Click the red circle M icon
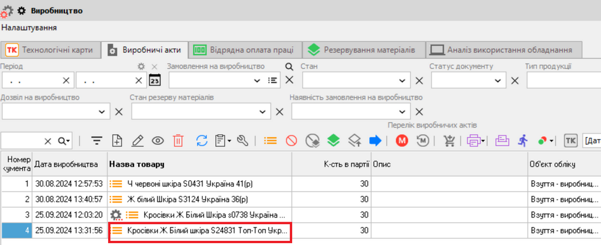 coord(402,141)
